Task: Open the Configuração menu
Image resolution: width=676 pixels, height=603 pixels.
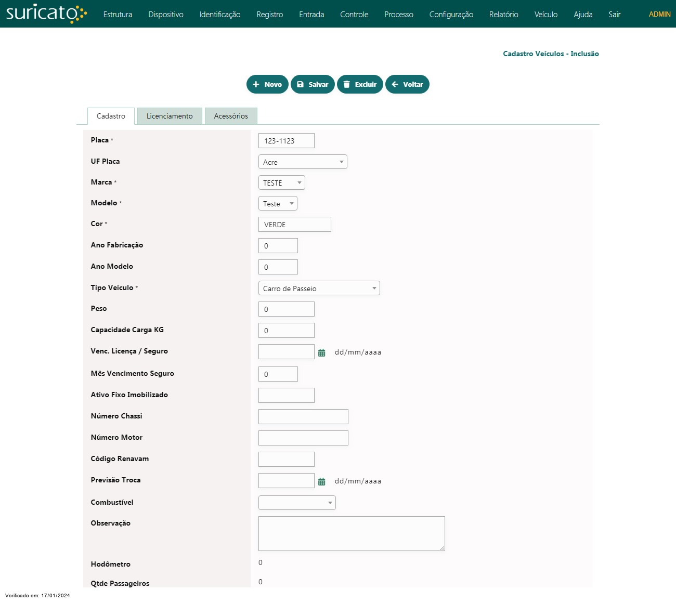Action: click(x=451, y=15)
